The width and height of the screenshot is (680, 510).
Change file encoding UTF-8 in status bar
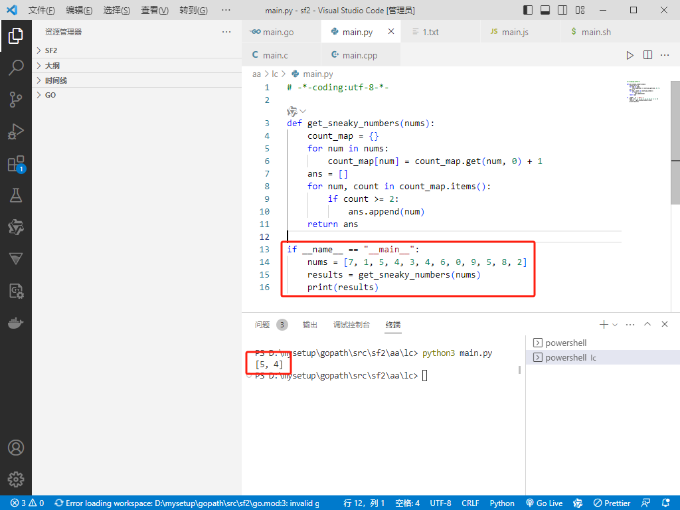440,503
